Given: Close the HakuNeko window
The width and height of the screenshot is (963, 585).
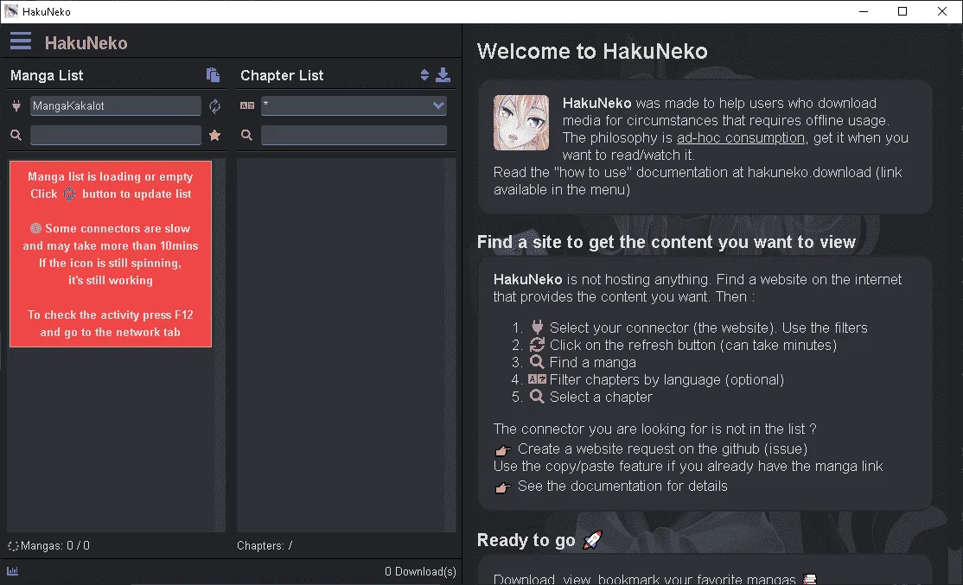Looking at the screenshot, I should pos(942,11).
